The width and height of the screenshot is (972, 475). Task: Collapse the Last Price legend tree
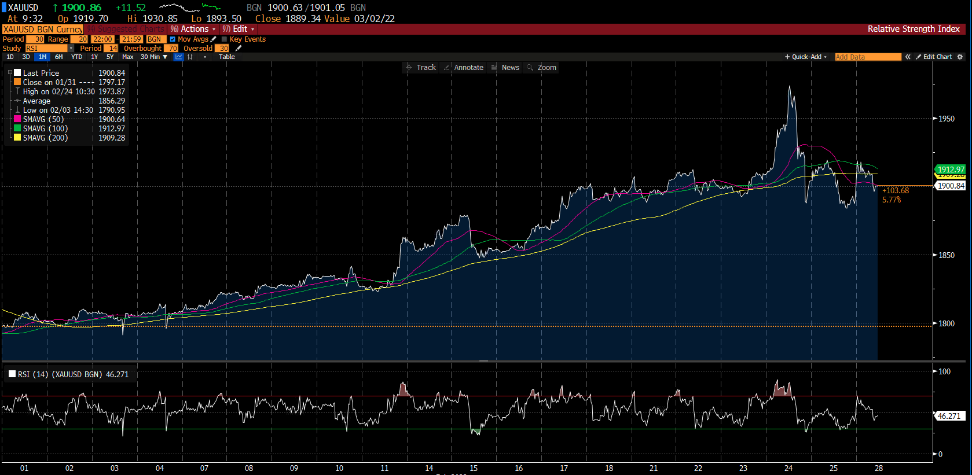10,73
